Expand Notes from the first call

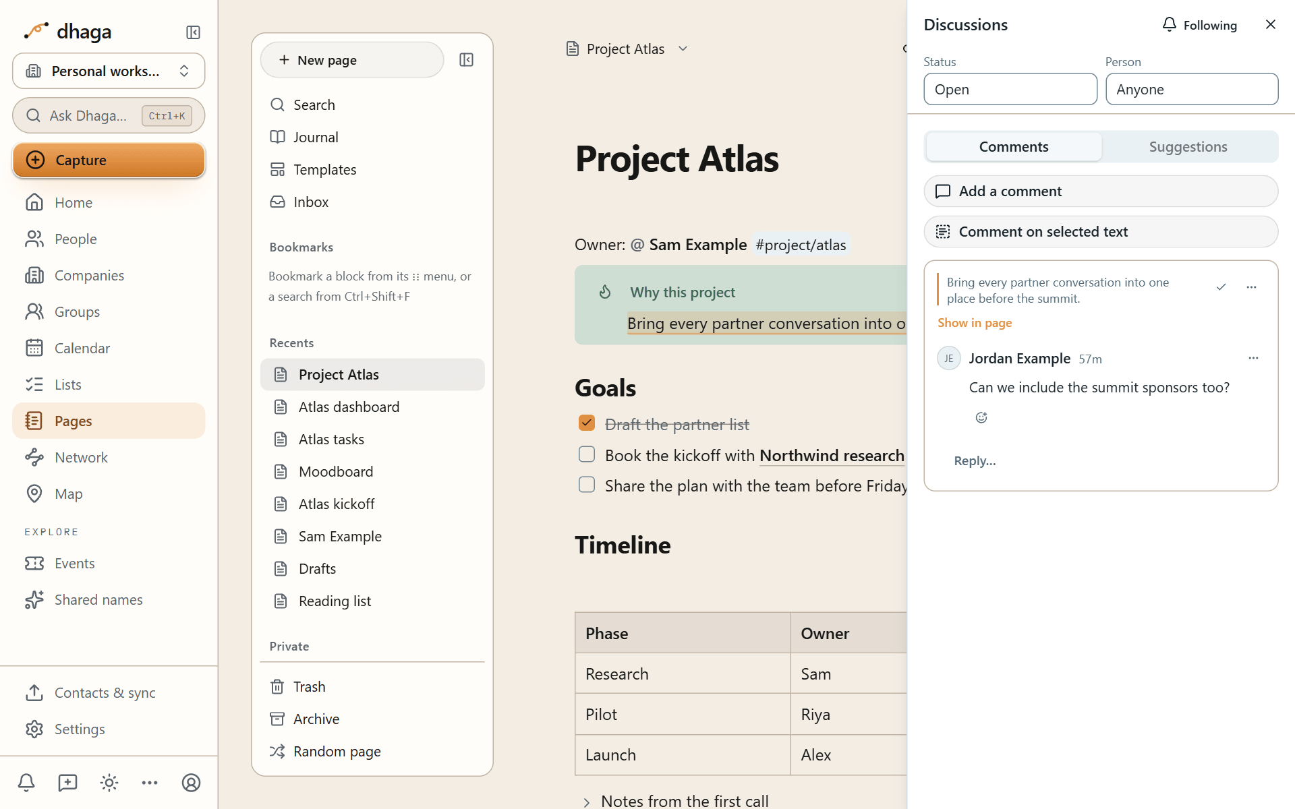586,802
